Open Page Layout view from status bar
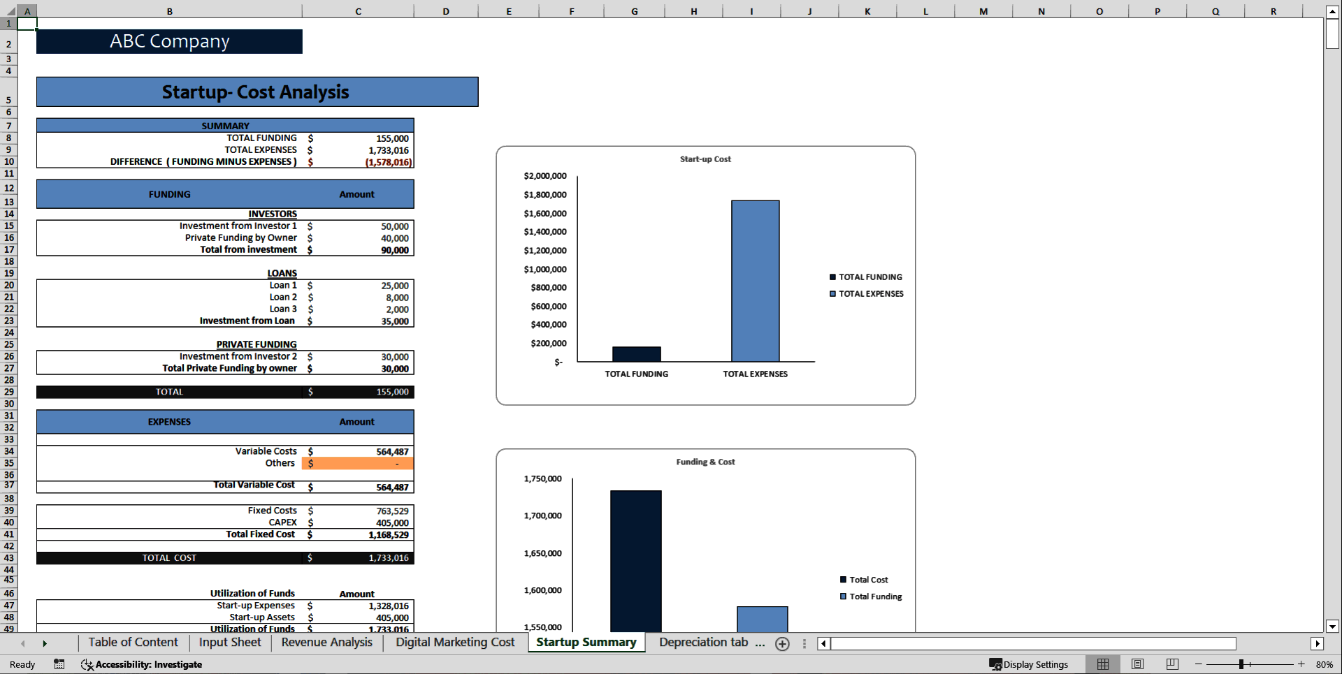1342x674 pixels. [x=1137, y=664]
